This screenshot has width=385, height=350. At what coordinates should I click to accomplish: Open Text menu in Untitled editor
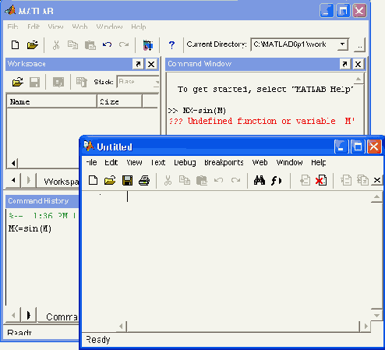tap(158, 162)
